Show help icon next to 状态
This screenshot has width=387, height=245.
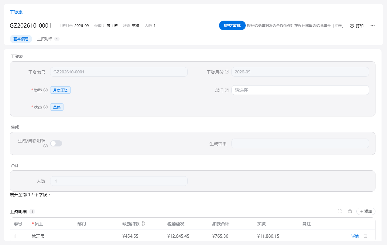pyautogui.click(x=46, y=107)
